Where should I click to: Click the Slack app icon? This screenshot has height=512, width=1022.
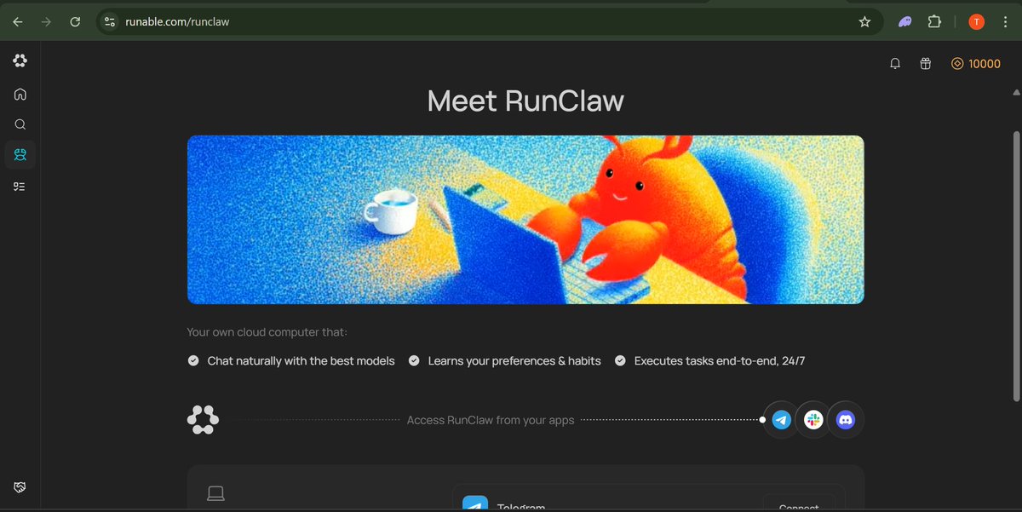tap(813, 420)
